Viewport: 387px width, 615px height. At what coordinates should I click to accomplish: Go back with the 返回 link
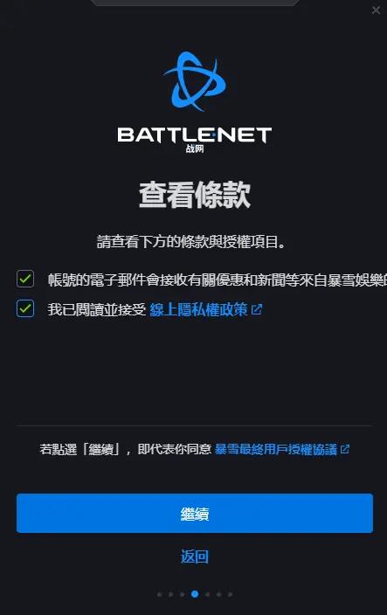195,556
